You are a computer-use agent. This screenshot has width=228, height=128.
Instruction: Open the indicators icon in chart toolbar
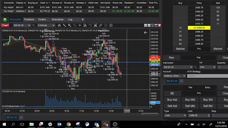coord(101,25)
